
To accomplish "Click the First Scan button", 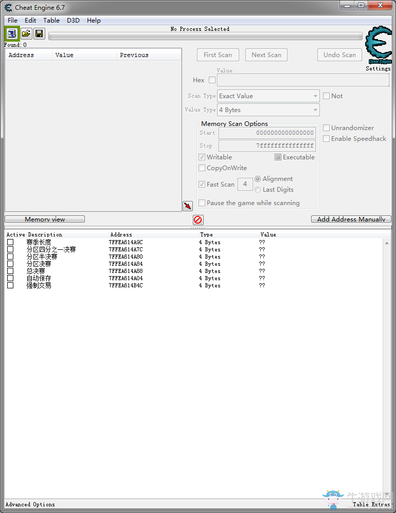I will tap(218, 55).
